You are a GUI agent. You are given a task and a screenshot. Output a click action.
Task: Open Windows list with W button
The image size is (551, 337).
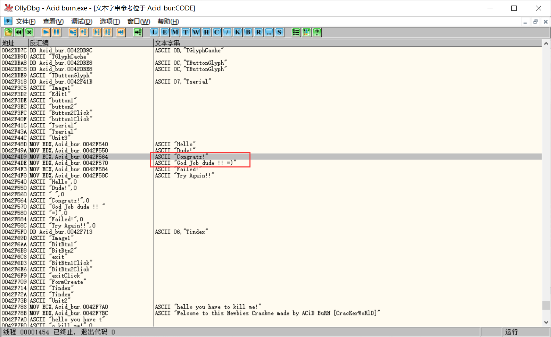pos(196,32)
